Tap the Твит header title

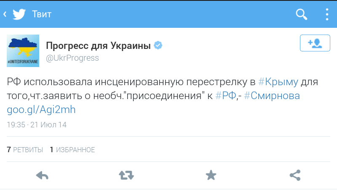(x=42, y=14)
